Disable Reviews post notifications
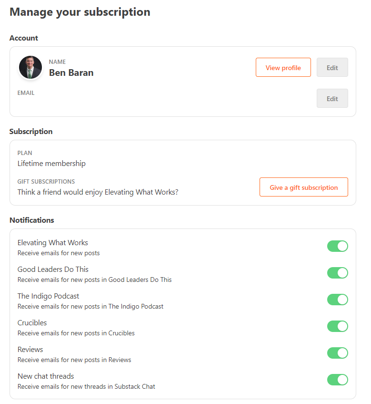 click(x=338, y=353)
